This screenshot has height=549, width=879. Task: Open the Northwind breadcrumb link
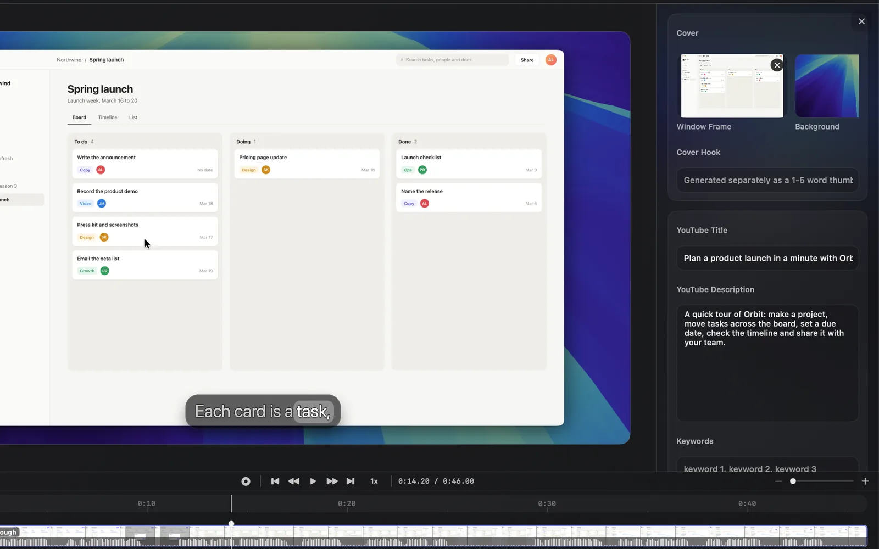point(69,60)
